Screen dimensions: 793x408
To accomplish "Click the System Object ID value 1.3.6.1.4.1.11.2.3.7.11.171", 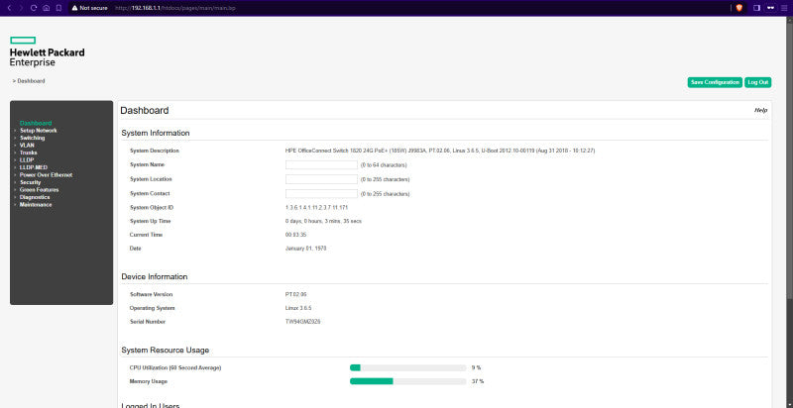I will pos(316,208).
